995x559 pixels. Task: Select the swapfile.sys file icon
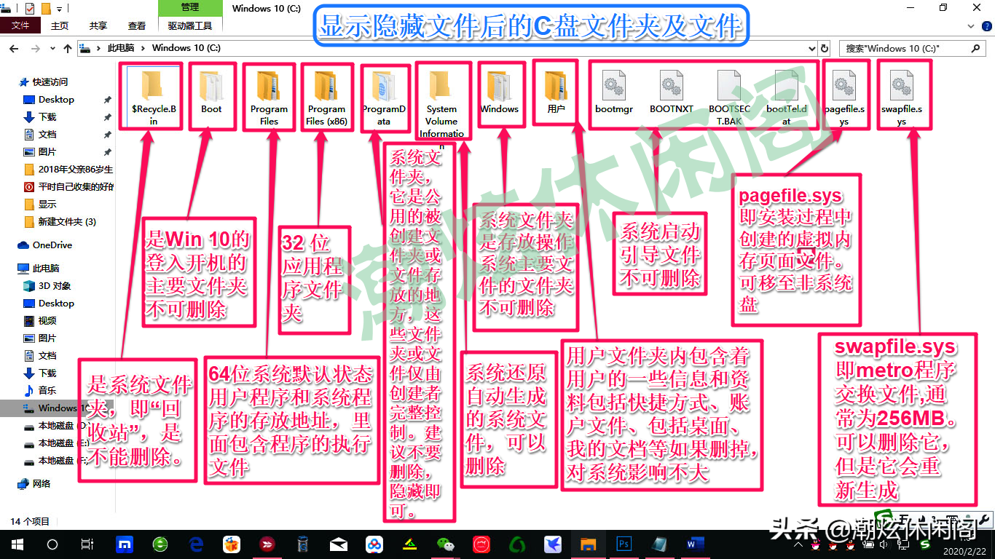pyautogui.click(x=901, y=84)
